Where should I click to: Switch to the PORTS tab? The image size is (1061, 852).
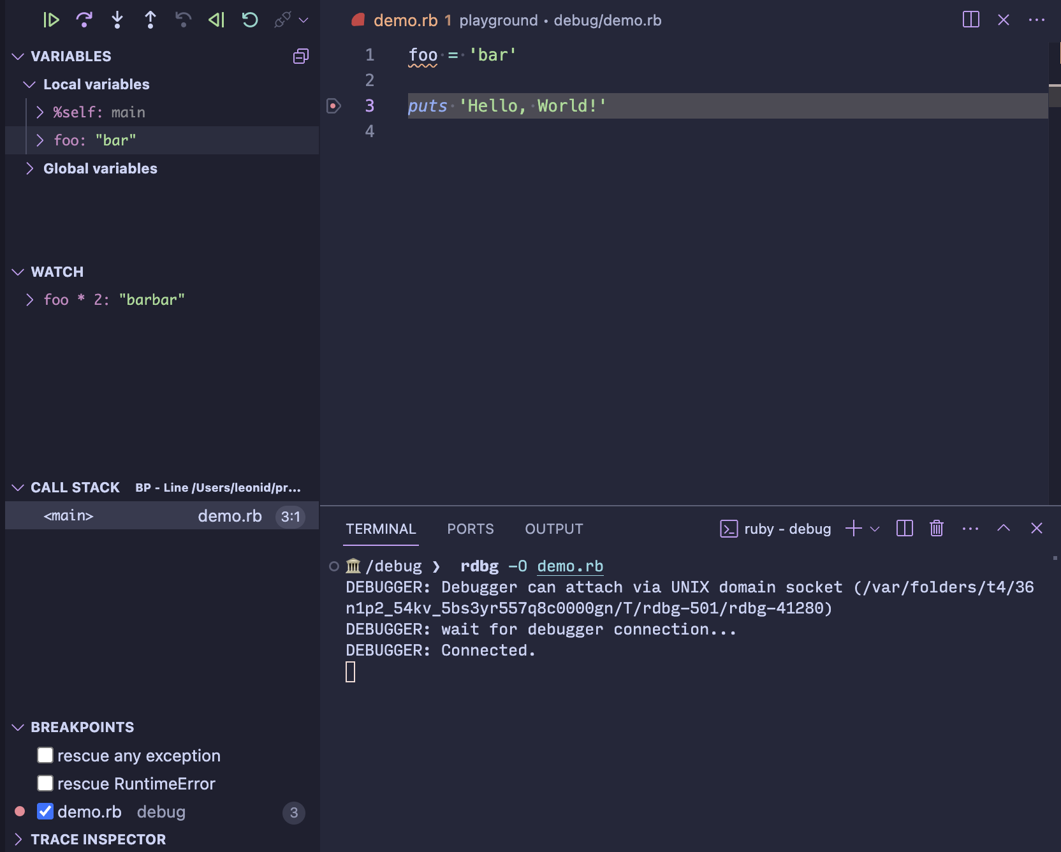471,529
